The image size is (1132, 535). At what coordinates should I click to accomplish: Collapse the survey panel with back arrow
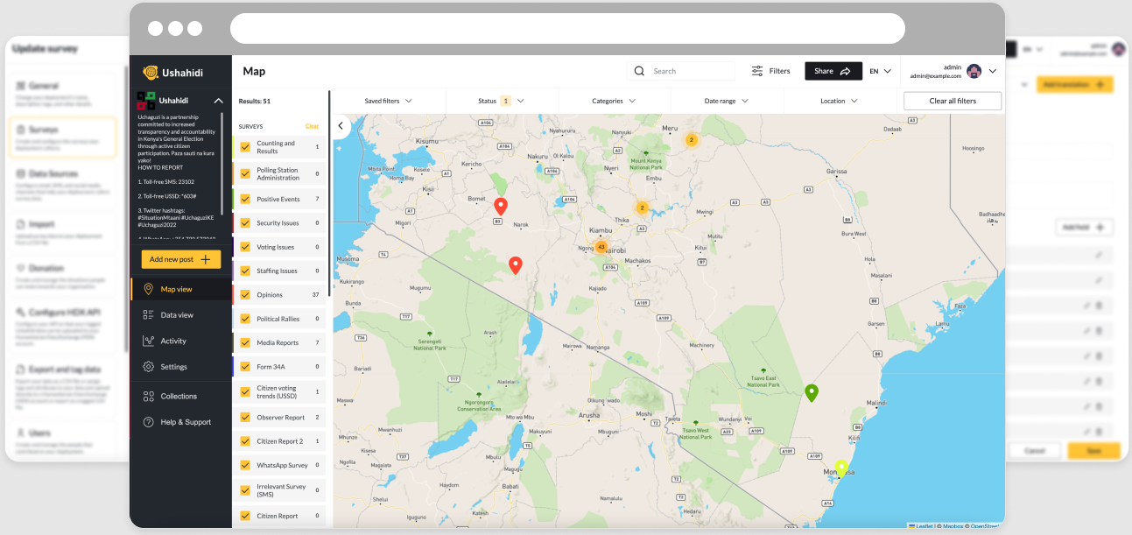click(341, 126)
